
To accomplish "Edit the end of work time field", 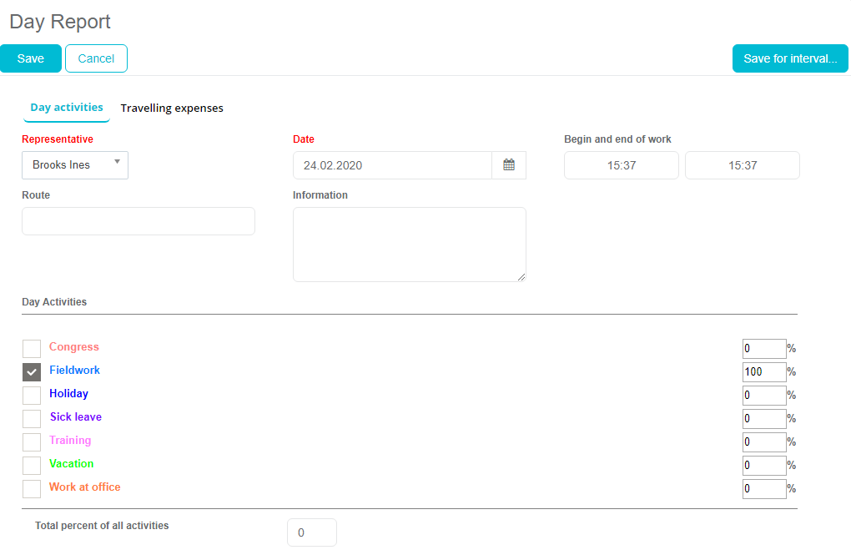I will tap(743, 165).
